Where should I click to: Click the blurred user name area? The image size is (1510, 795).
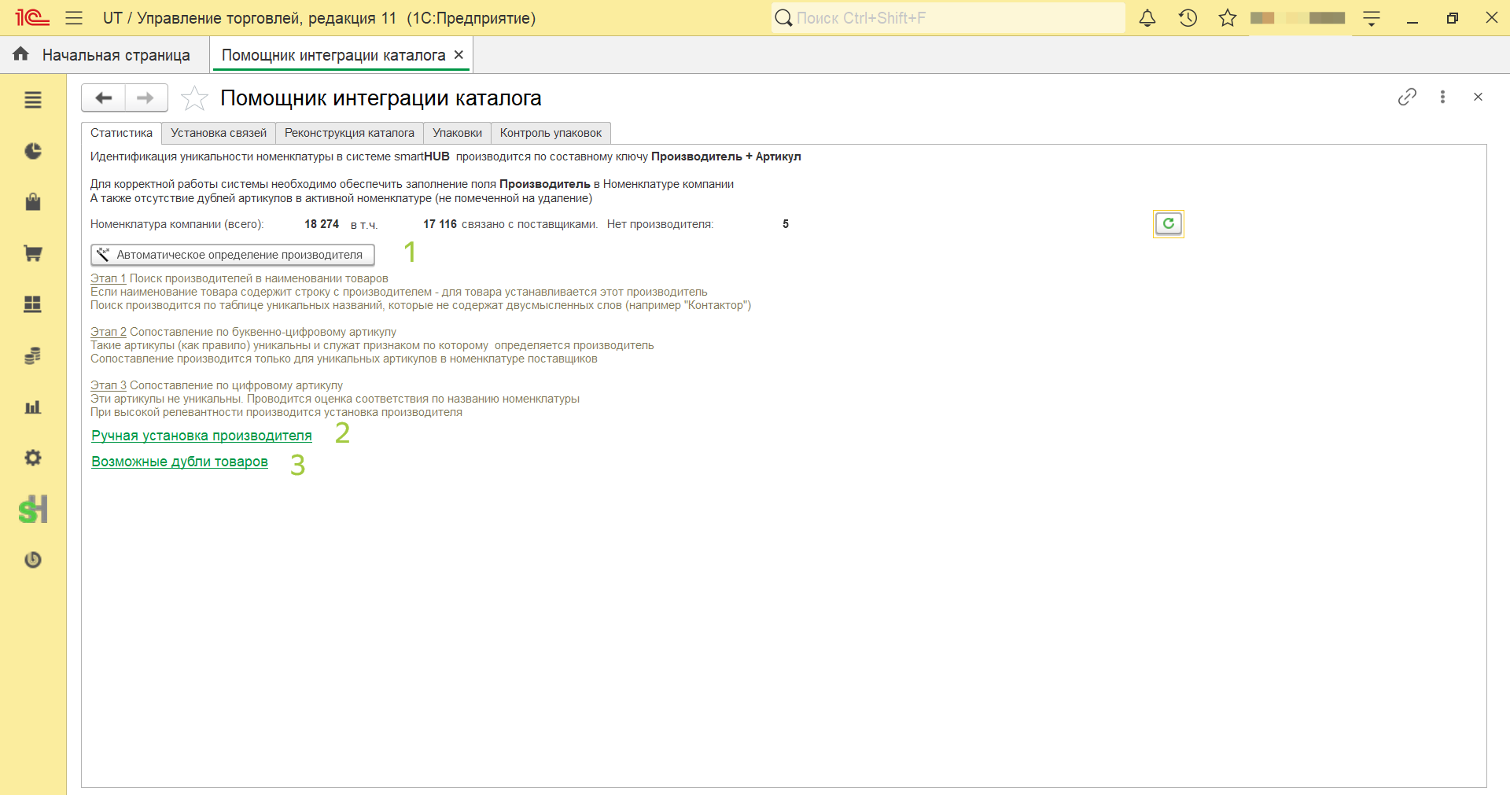point(1298,18)
